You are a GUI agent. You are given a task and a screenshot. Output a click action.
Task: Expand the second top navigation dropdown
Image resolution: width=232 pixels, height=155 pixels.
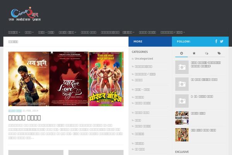click(29, 32)
